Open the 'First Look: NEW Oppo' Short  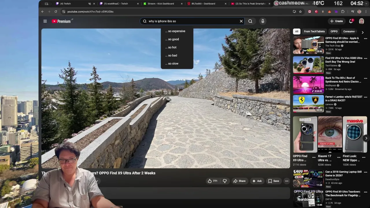pos(355,134)
